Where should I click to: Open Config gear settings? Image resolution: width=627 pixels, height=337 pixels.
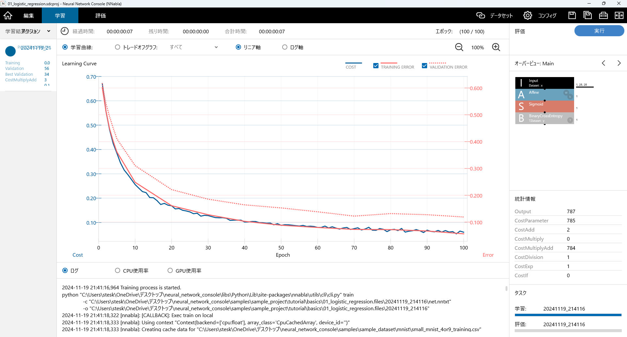click(x=527, y=15)
